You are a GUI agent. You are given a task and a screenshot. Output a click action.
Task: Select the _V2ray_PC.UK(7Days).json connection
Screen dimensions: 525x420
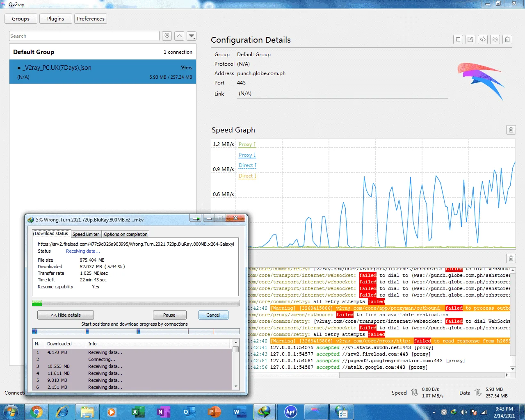point(103,72)
